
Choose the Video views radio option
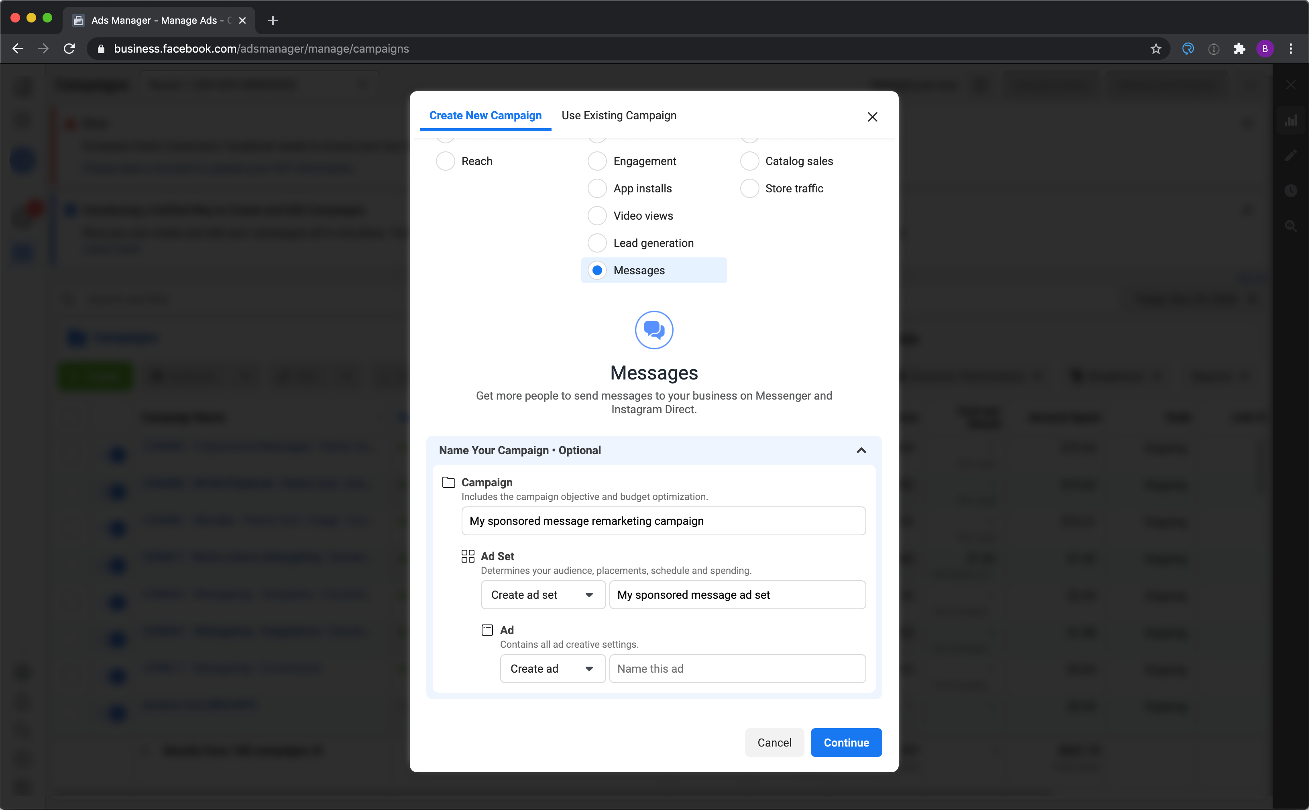coord(597,216)
